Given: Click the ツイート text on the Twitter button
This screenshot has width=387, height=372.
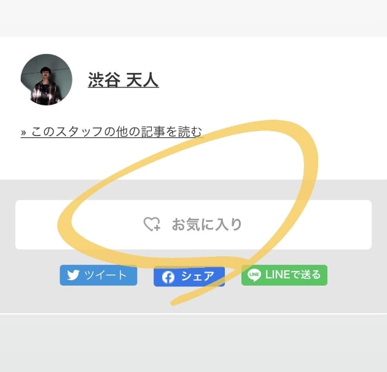Looking at the screenshot, I should (x=106, y=275).
